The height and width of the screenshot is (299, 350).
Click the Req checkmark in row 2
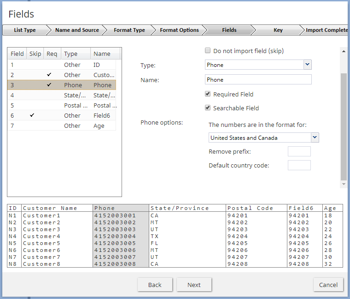pos(49,74)
